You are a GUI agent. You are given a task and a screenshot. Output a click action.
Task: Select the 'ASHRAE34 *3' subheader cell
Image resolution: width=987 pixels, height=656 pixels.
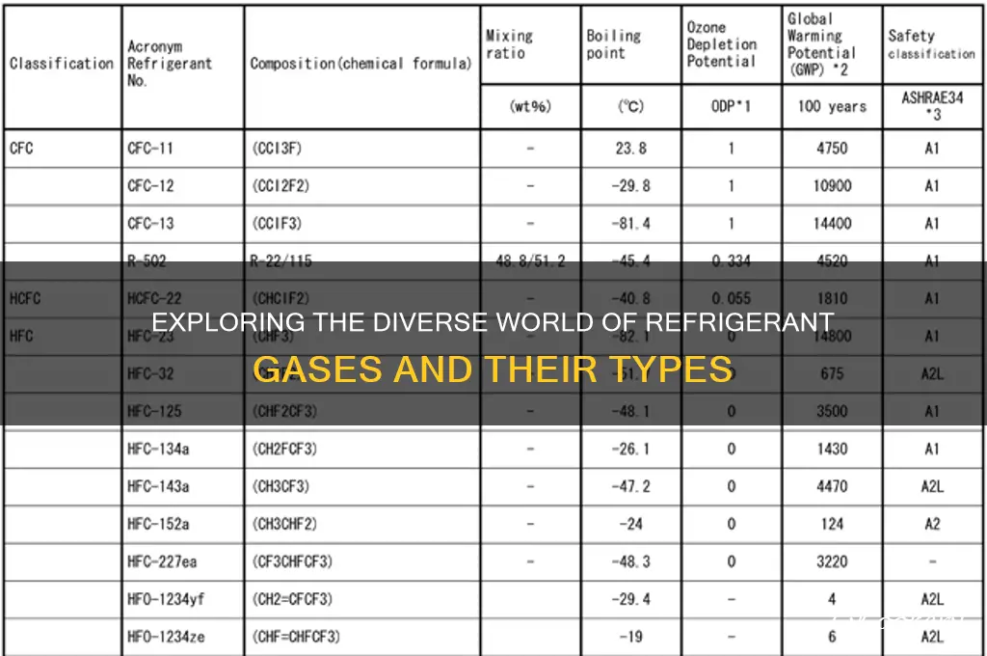[x=932, y=106]
